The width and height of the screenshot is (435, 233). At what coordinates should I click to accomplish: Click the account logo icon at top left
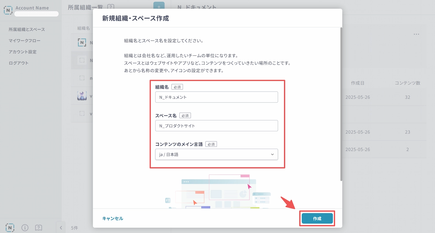(8, 10)
